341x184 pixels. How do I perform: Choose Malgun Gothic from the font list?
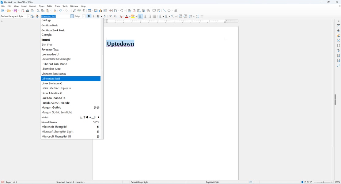(70, 108)
